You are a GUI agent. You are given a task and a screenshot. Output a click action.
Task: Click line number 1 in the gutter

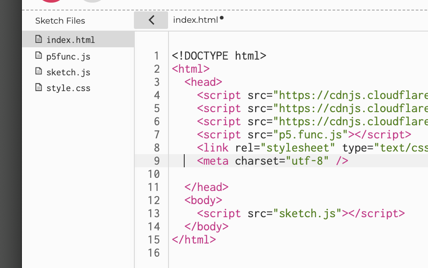[157, 56]
